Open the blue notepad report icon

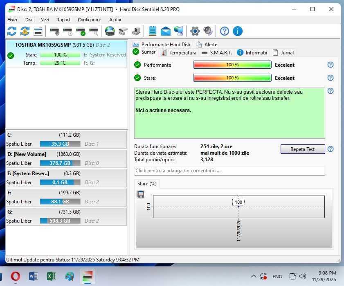153,31
